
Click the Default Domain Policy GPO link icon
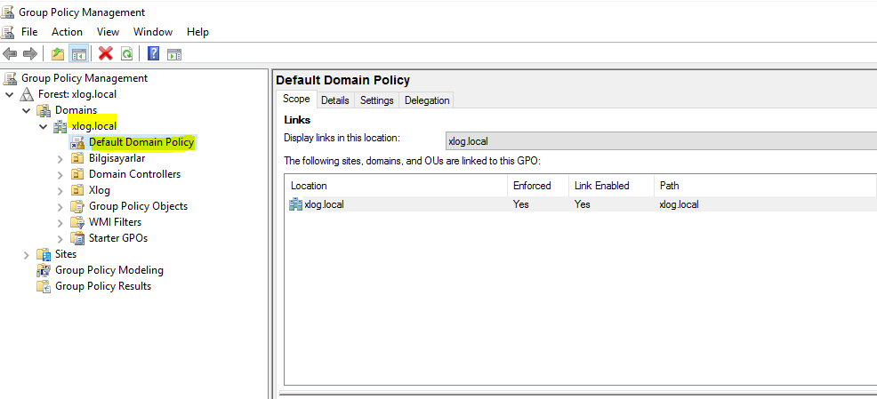(x=76, y=142)
